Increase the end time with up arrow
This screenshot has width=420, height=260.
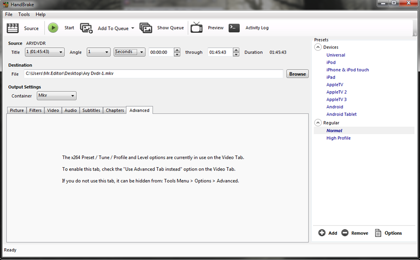tap(236, 50)
